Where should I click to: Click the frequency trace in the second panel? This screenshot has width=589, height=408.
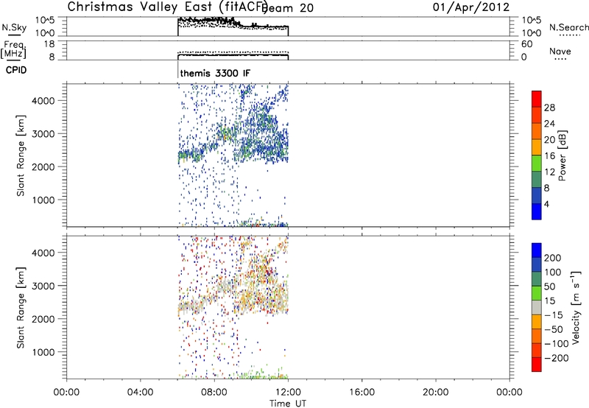coord(233,55)
